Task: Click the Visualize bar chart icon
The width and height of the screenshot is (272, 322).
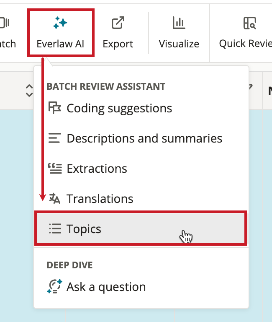Action: tap(179, 23)
